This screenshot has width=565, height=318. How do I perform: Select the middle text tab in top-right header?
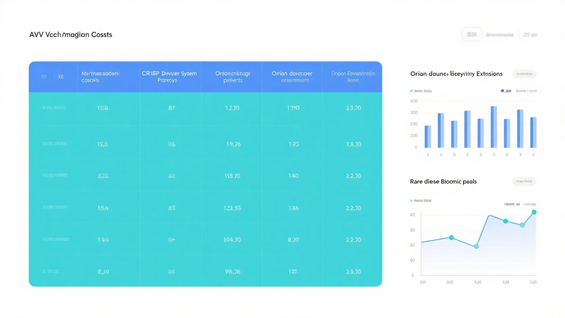point(499,35)
